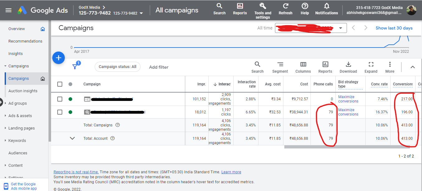Open the date range dropdown
The height and width of the screenshot is (191, 422).
[x=341, y=28]
